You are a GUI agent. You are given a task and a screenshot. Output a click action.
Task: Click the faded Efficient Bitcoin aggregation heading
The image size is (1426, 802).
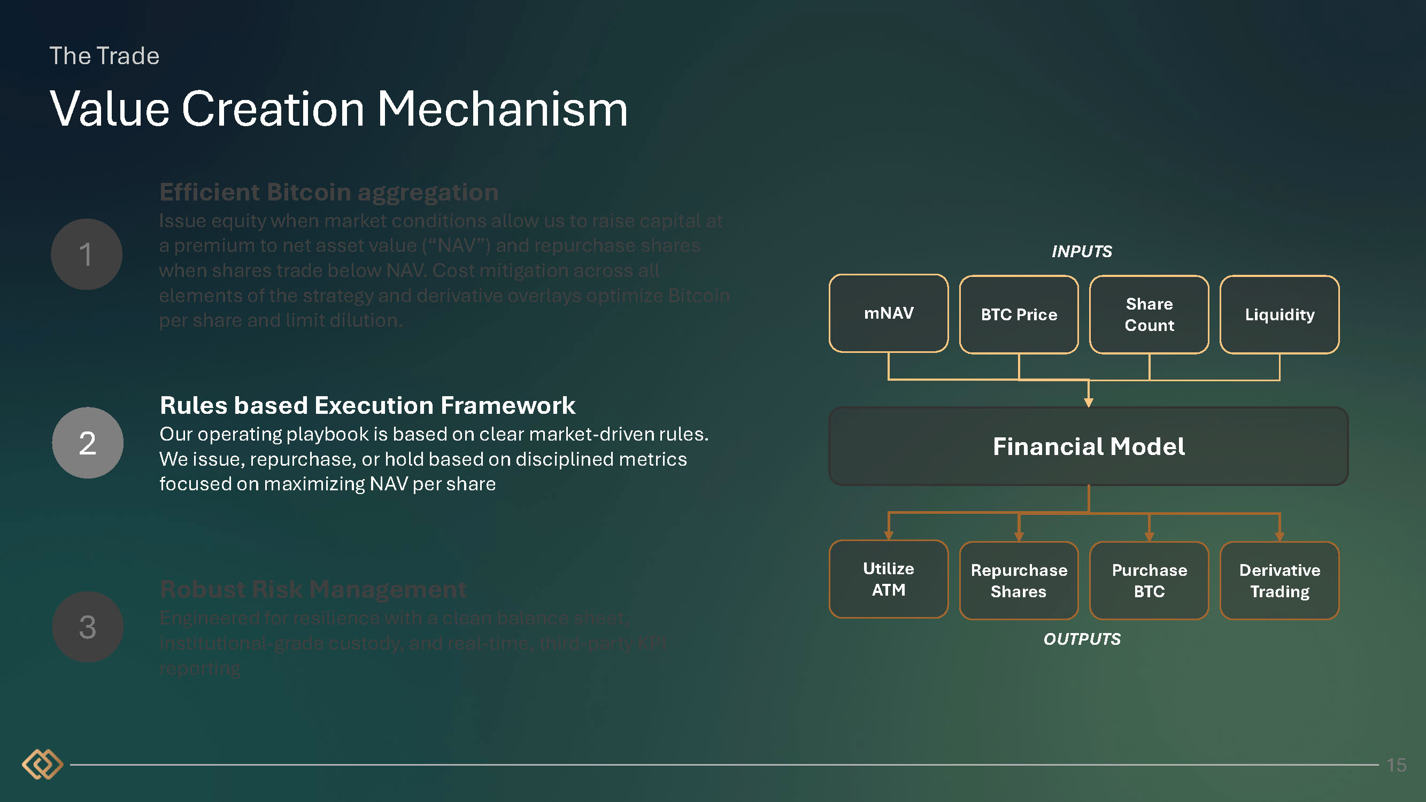[x=329, y=192]
